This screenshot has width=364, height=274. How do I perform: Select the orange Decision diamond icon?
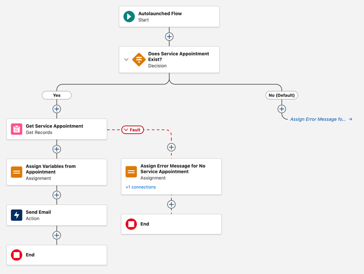click(139, 59)
